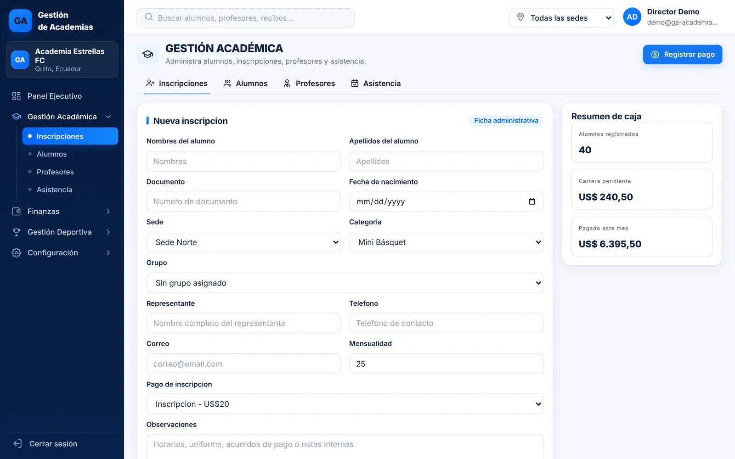The image size is (735, 459).
Task: Select Alumnos in the sidebar submenu
Action: pos(70,154)
